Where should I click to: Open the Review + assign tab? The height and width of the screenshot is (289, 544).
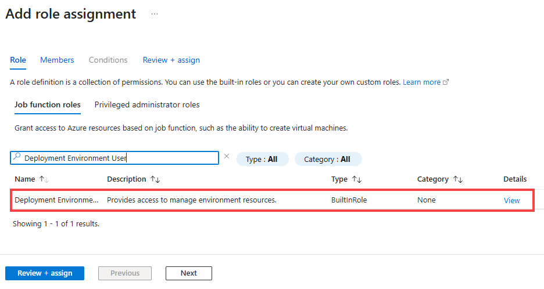[x=171, y=60]
